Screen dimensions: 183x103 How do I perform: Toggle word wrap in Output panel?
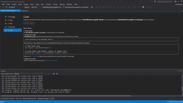pos(57,74)
